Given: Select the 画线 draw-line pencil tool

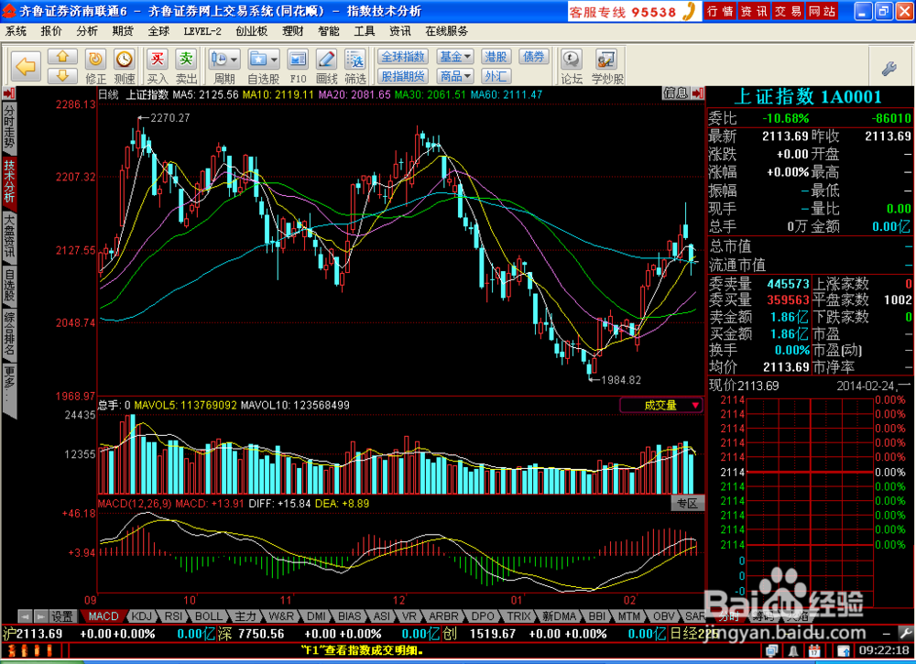Looking at the screenshot, I should click(x=327, y=67).
